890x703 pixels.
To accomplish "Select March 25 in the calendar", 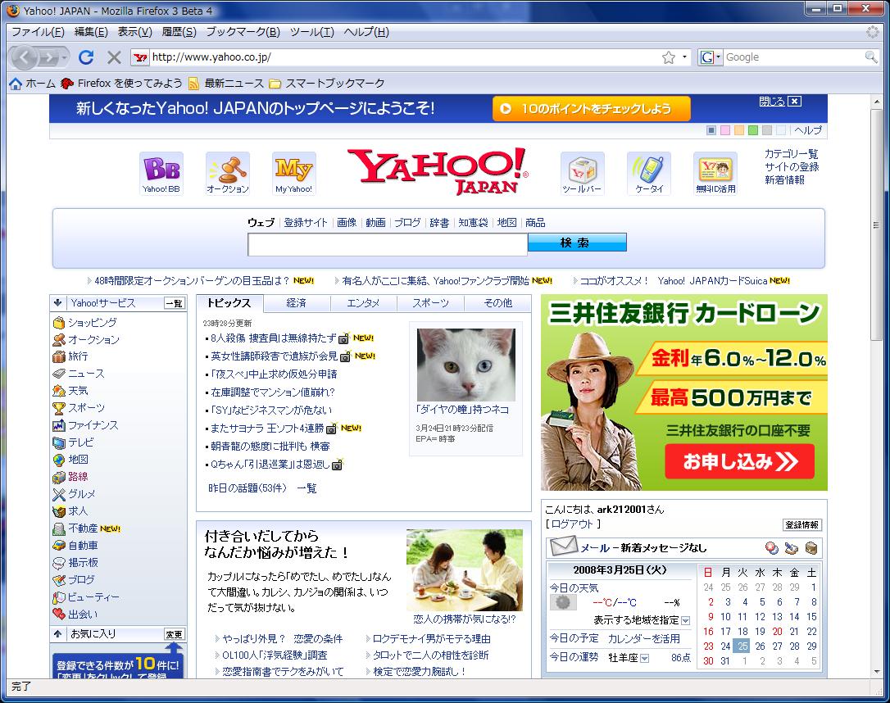I will 743,646.
